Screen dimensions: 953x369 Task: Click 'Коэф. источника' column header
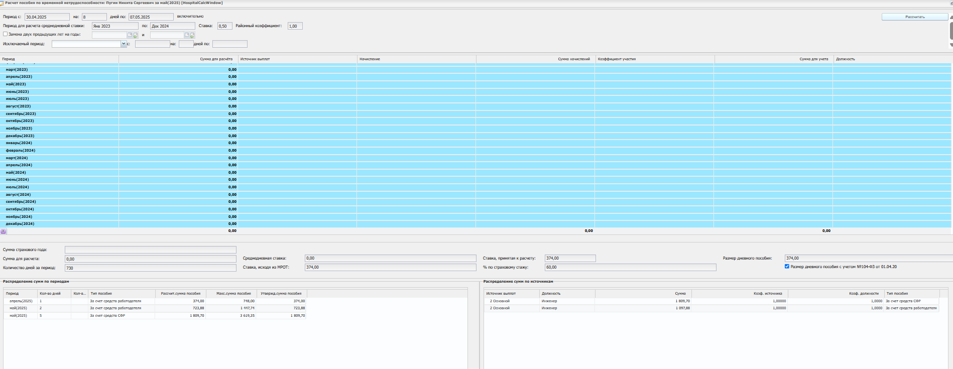740,294
